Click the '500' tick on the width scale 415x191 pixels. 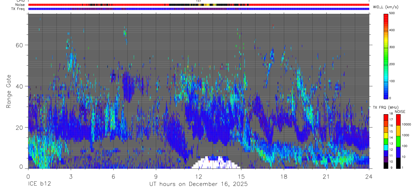tap(392, 13)
